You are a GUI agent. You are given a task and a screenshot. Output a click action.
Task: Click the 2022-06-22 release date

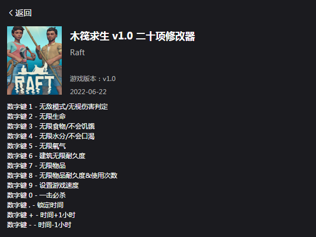coord(88,92)
